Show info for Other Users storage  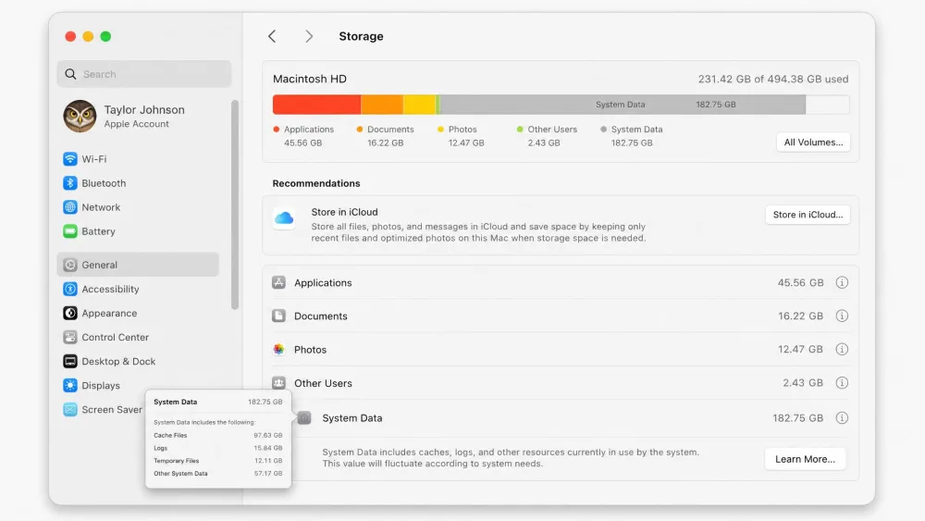(842, 383)
